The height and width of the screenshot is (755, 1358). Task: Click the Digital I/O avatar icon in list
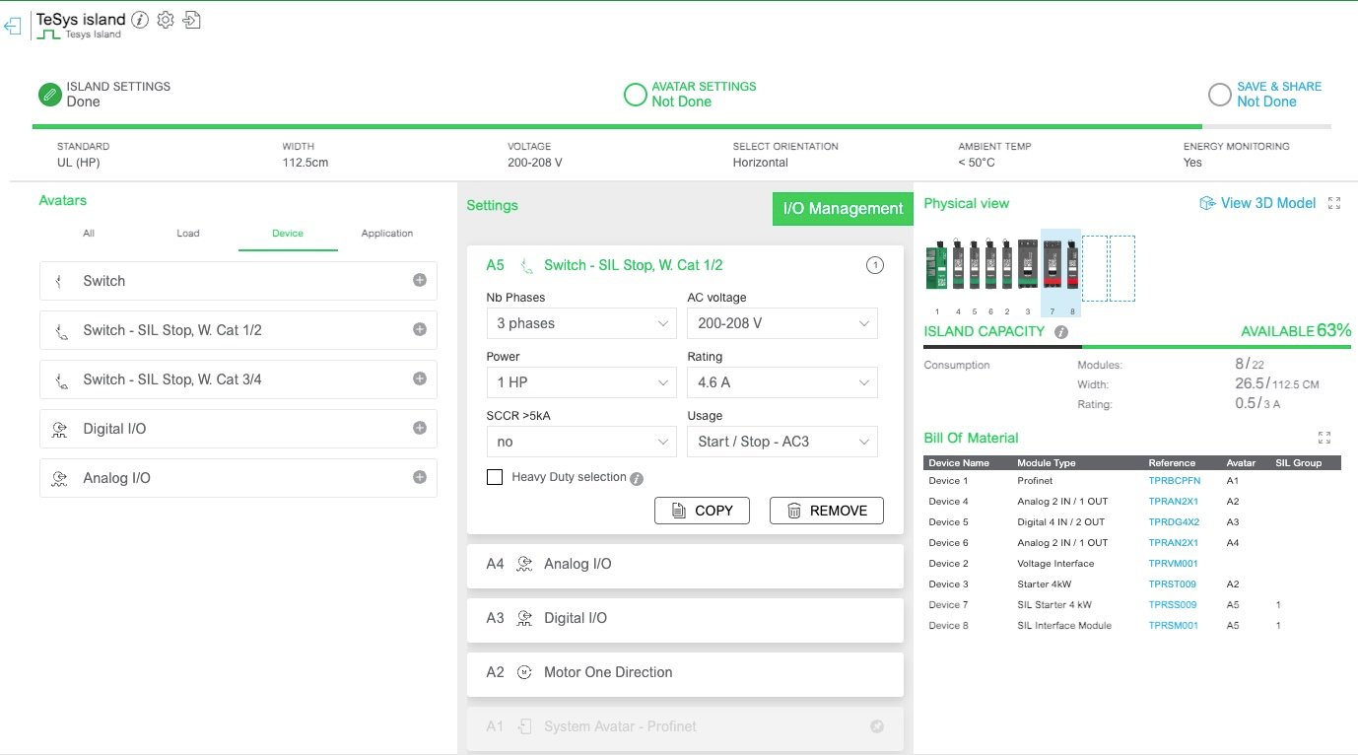pyautogui.click(x=60, y=429)
